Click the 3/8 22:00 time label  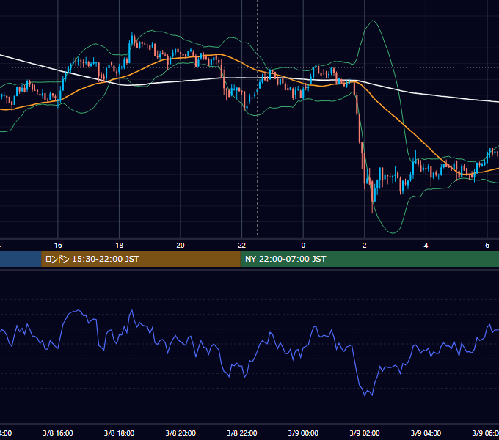click(x=242, y=433)
